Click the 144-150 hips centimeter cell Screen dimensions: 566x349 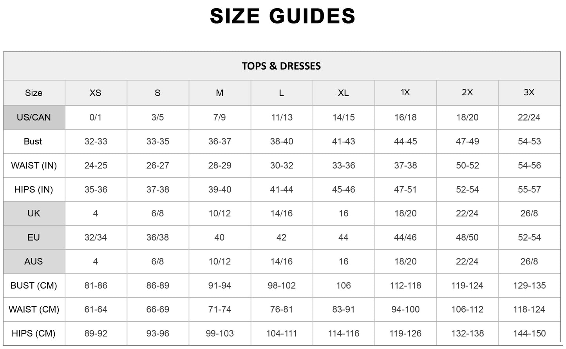[x=529, y=334]
